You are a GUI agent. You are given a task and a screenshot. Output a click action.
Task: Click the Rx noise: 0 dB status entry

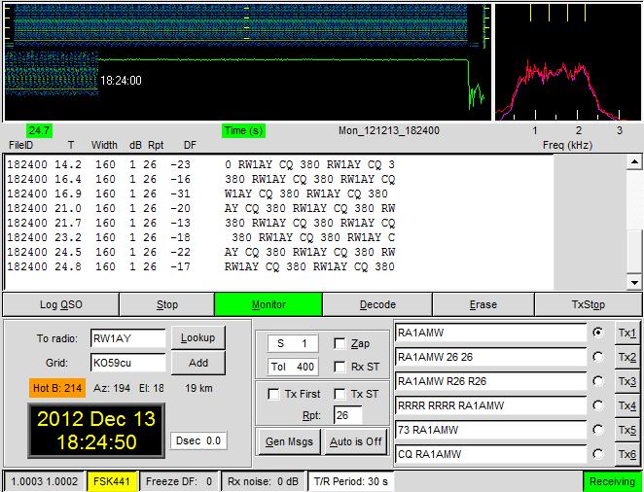[x=263, y=481]
